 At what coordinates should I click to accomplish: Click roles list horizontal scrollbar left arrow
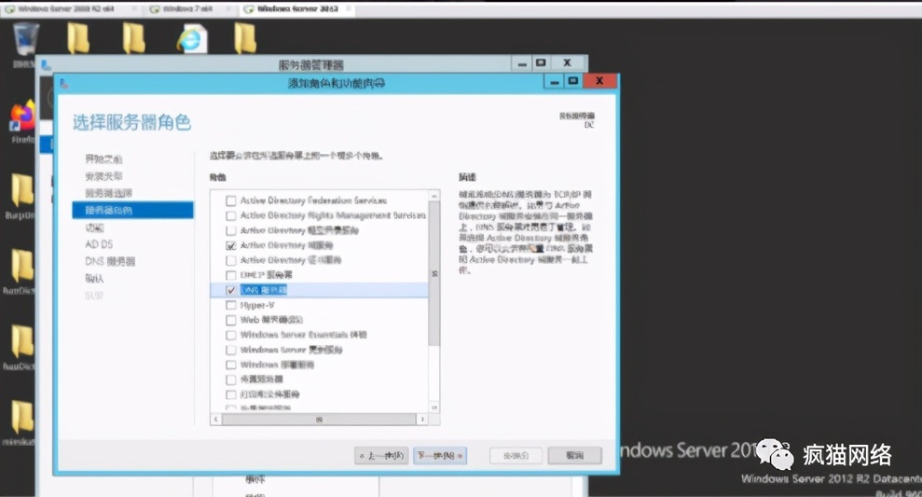coord(215,420)
